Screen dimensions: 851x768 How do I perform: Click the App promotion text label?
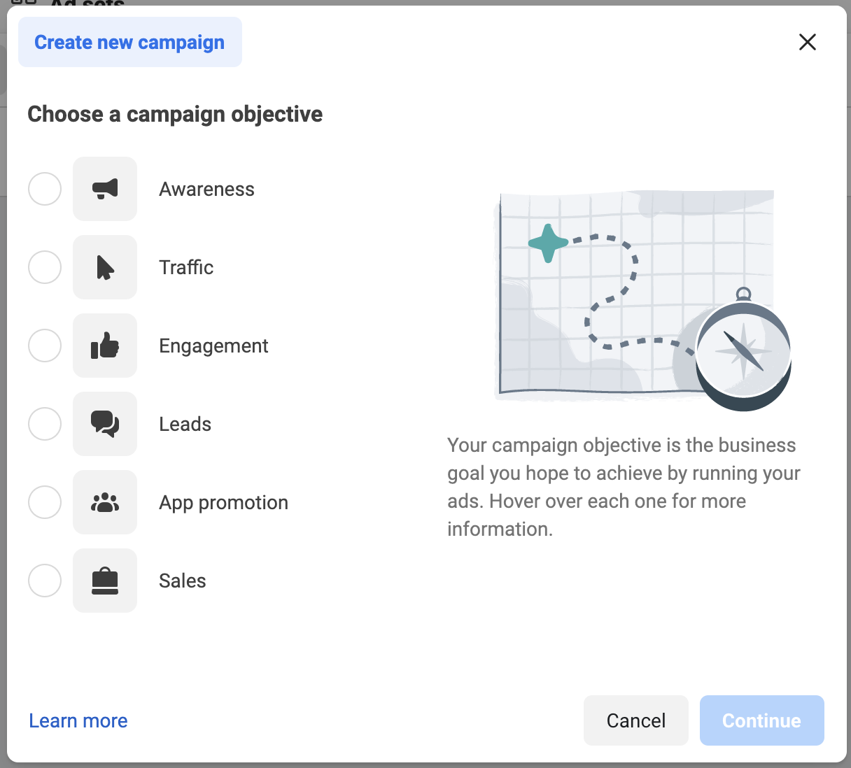[223, 502]
